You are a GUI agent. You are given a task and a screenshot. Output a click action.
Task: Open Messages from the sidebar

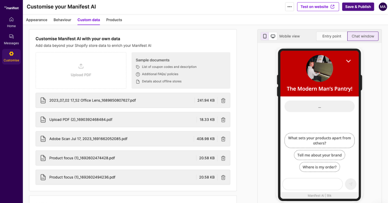11,39
